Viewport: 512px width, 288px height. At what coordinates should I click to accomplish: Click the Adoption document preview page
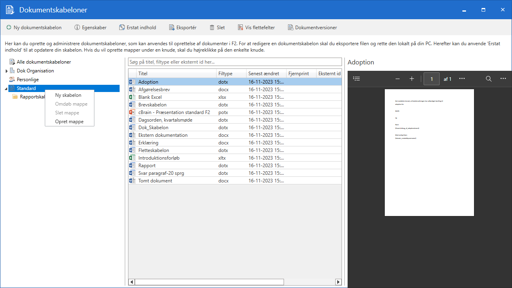(429, 152)
